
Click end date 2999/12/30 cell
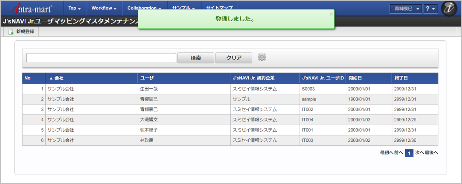click(x=415, y=140)
